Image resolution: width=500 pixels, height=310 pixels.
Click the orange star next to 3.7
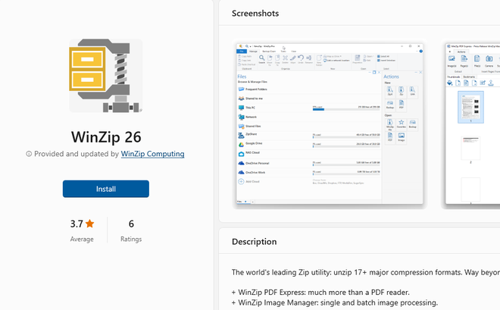click(x=90, y=224)
